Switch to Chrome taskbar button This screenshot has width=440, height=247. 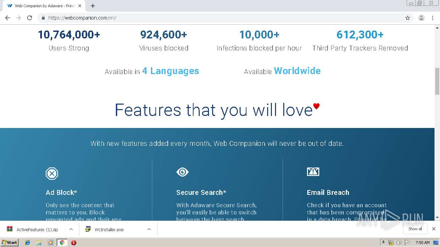(x=62, y=243)
